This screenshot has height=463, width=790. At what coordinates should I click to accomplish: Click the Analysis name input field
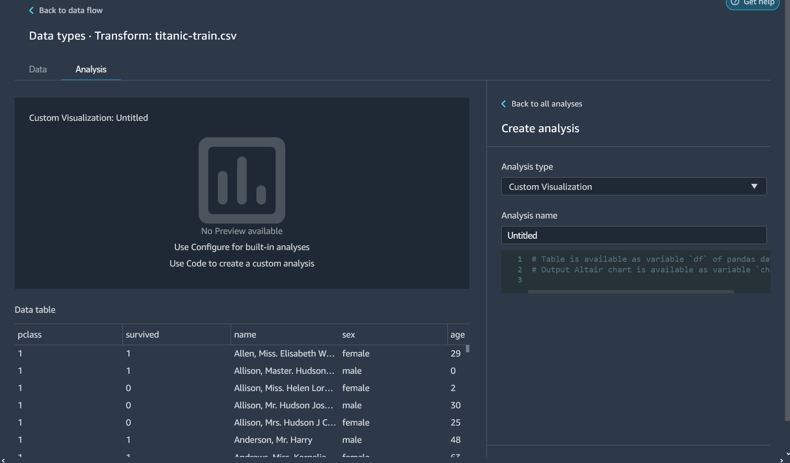point(633,235)
